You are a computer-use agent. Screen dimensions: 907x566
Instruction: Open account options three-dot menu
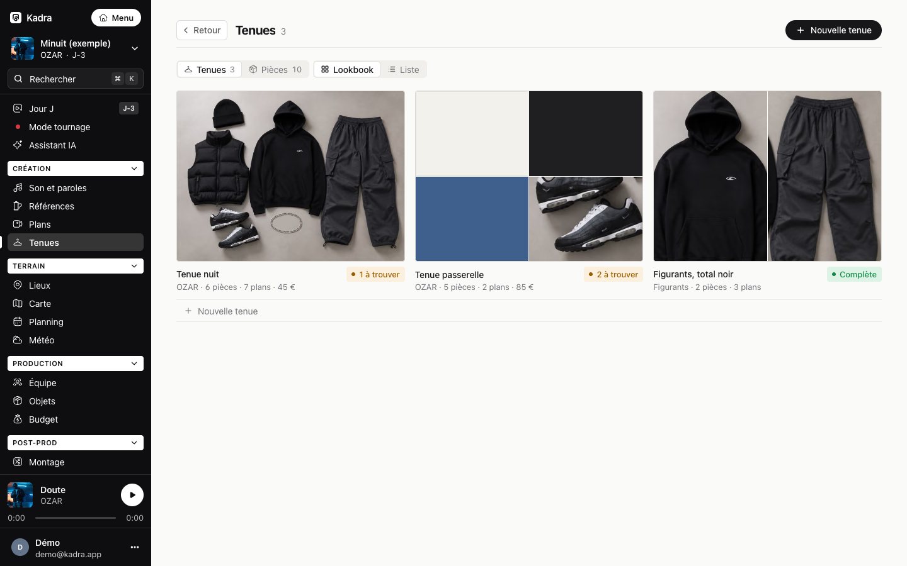click(x=135, y=547)
